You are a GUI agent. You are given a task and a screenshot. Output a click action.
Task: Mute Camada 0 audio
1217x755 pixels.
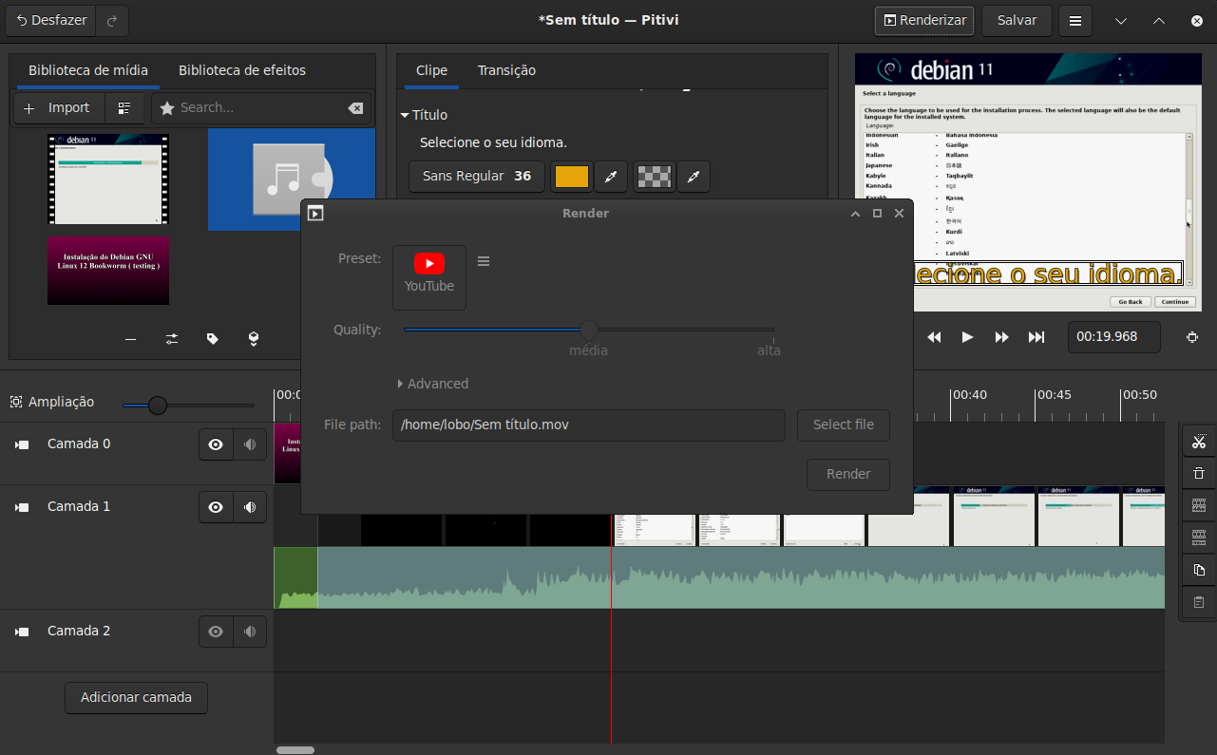tap(250, 444)
